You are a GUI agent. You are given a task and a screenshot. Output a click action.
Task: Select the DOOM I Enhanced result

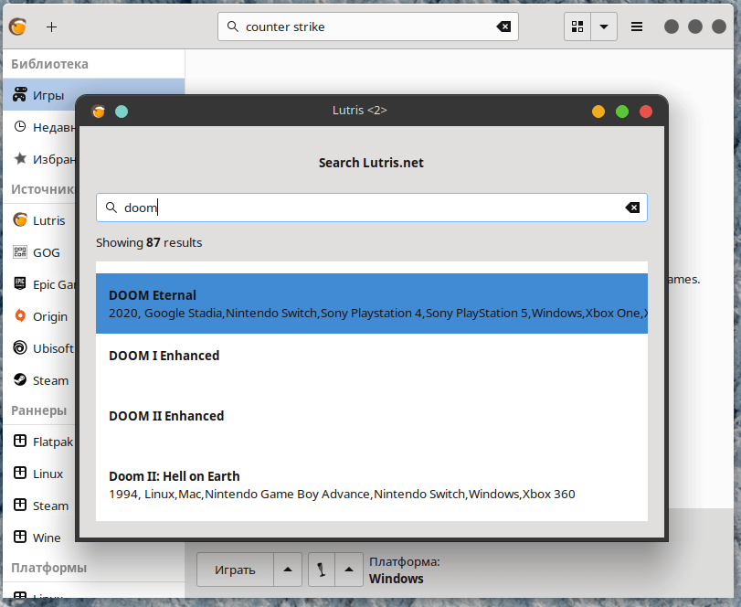372,364
